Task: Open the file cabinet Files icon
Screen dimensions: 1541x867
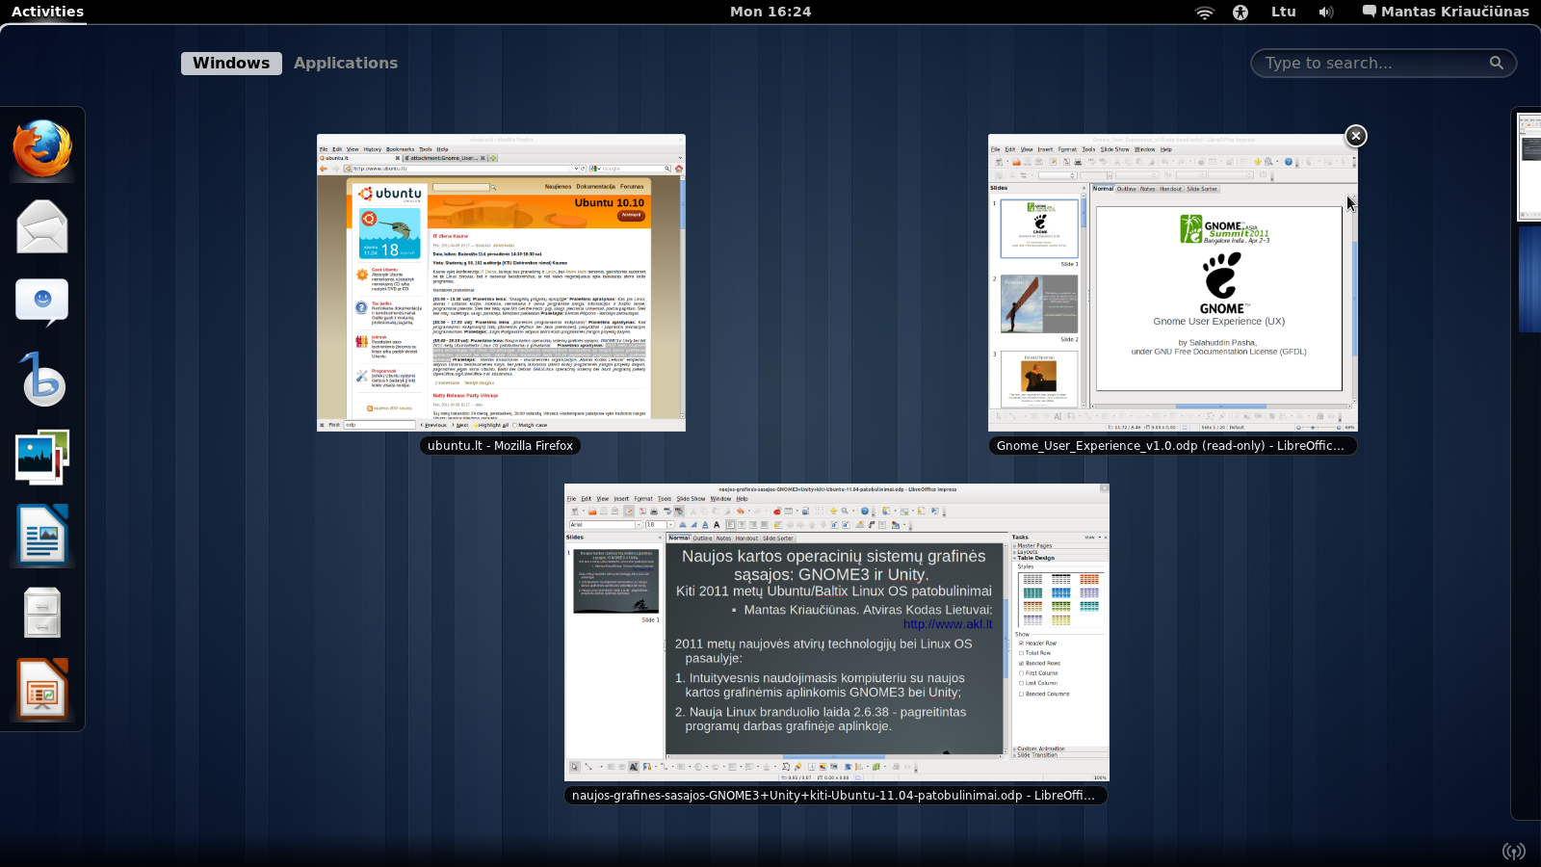Action: coord(42,612)
